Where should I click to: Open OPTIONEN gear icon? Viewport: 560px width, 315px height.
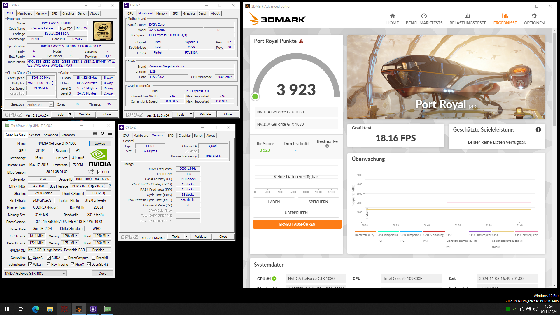(534, 16)
